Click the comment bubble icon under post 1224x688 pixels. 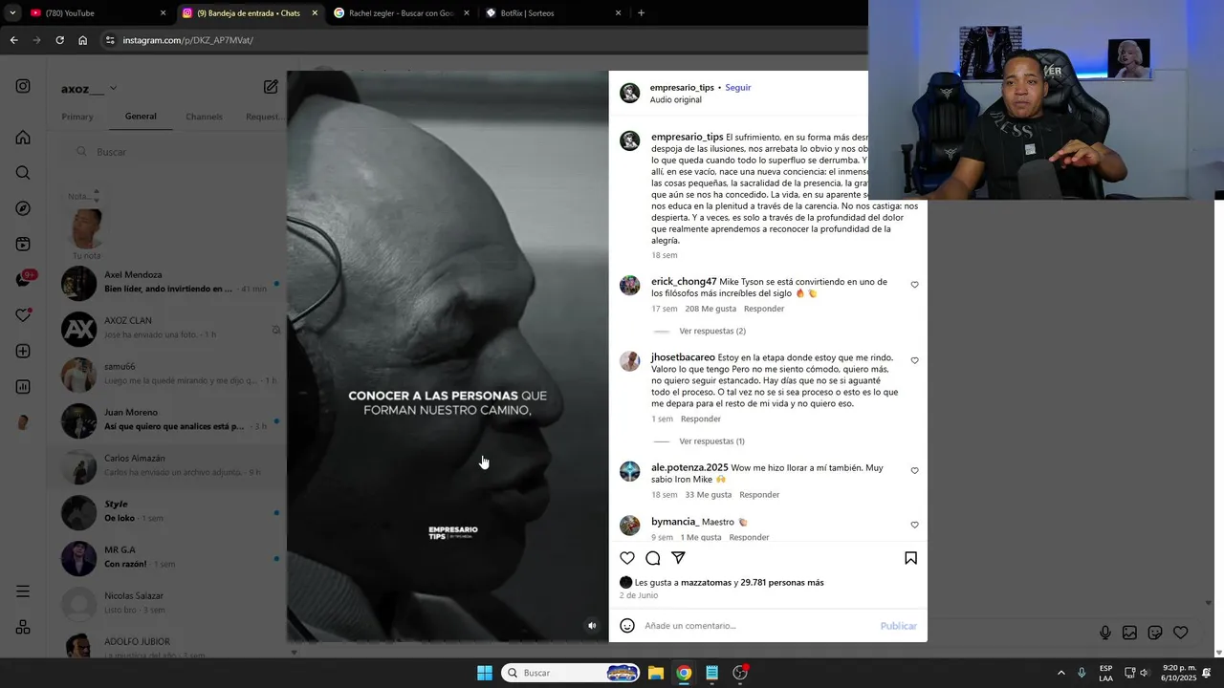(x=652, y=558)
